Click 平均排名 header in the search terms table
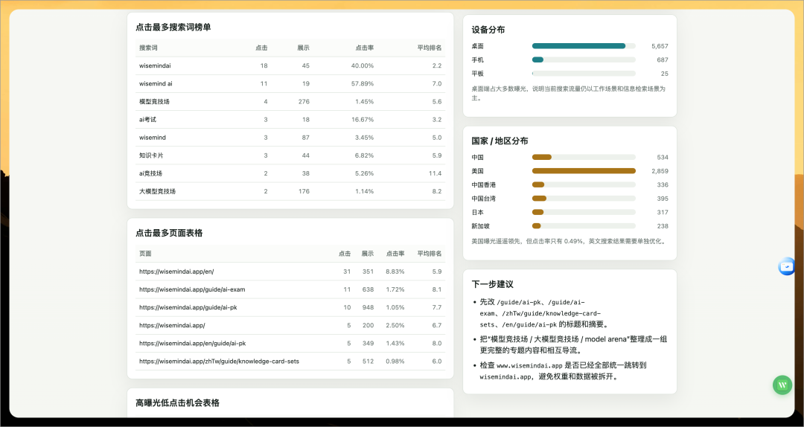 pyautogui.click(x=430, y=48)
